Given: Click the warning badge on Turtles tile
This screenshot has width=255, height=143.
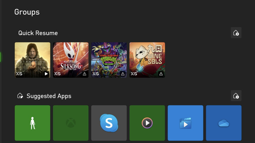Looking at the screenshot, I should click(123, 74).
